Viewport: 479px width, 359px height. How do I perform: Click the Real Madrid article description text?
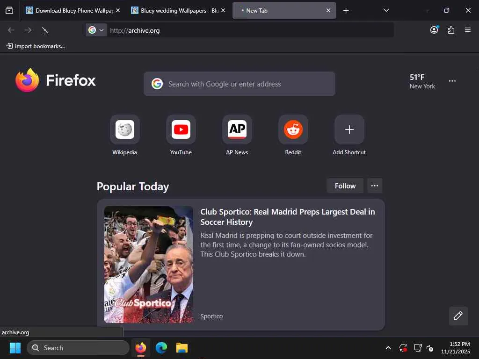(x=287, y=245)
